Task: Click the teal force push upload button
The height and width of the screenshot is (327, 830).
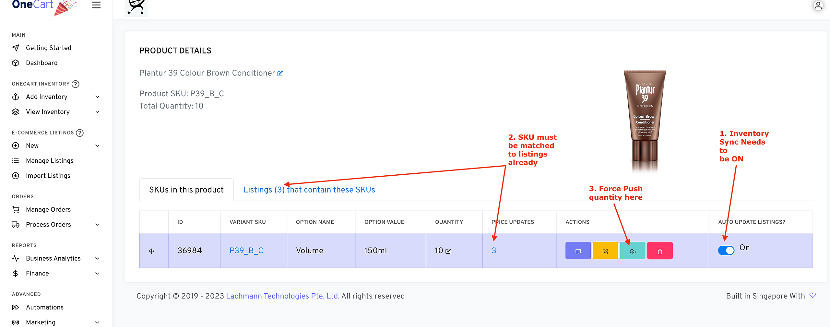Action: pos(632,251)
